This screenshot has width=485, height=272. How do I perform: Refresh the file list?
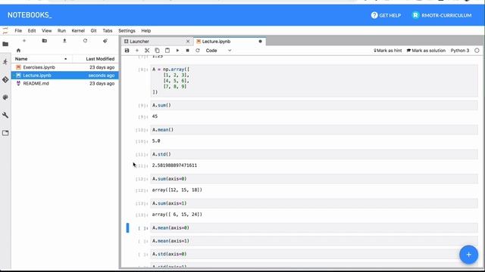(85, 41)
